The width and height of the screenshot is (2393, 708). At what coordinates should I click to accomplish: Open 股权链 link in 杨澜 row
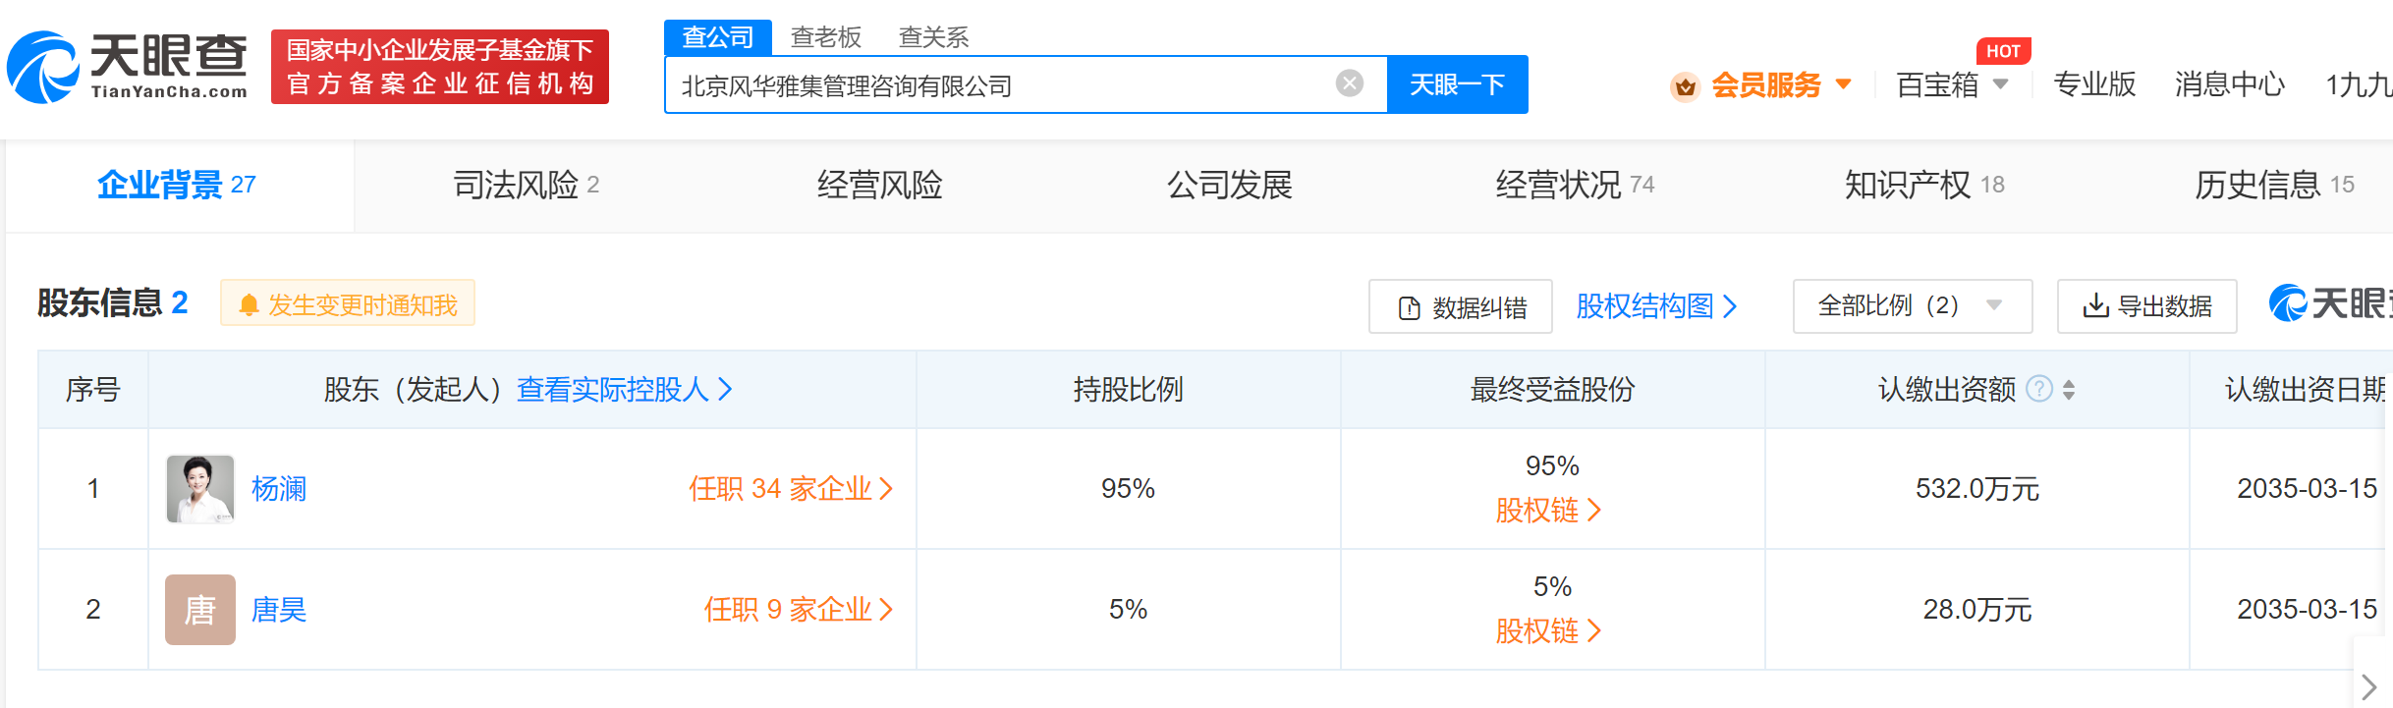1548,511
